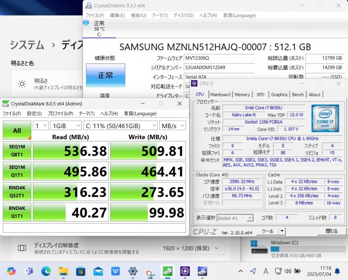Click the brightness sun icon in Settings
Viewport: 348px width, 280px height.
22,84
